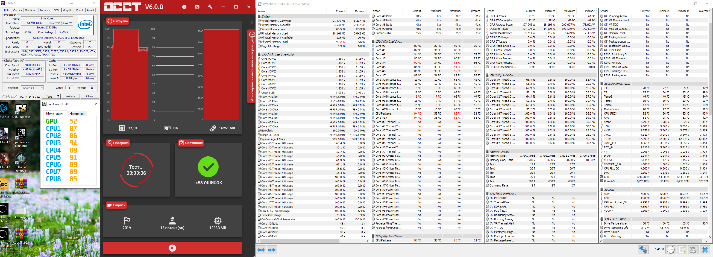Viewport: 713px width, 257px height.
Task: Click the OCCT info icon
Action: [184, 7]
